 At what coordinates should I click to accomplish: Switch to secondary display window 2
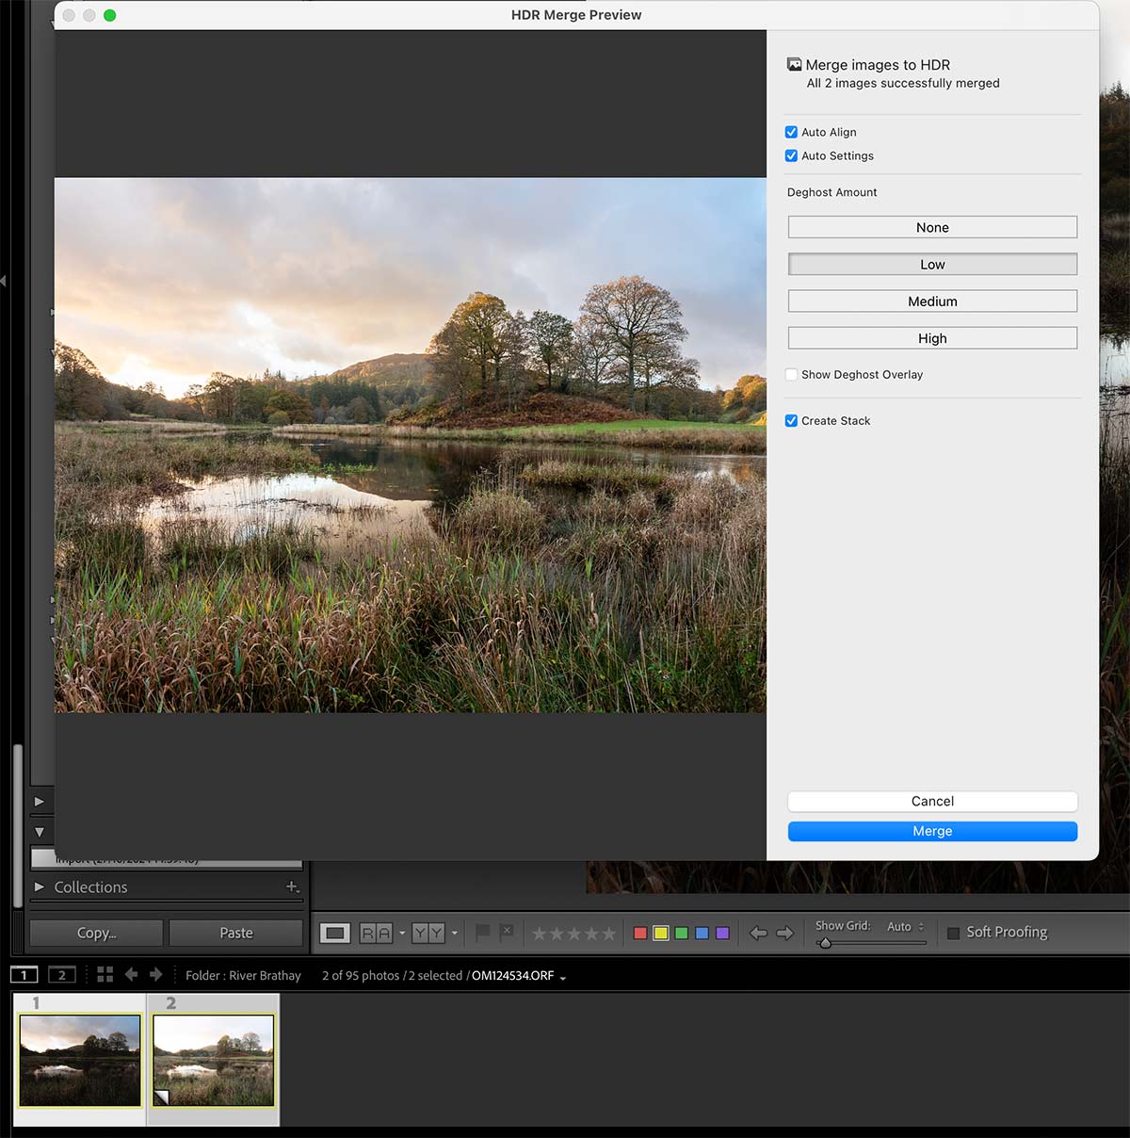pos(61,975)
